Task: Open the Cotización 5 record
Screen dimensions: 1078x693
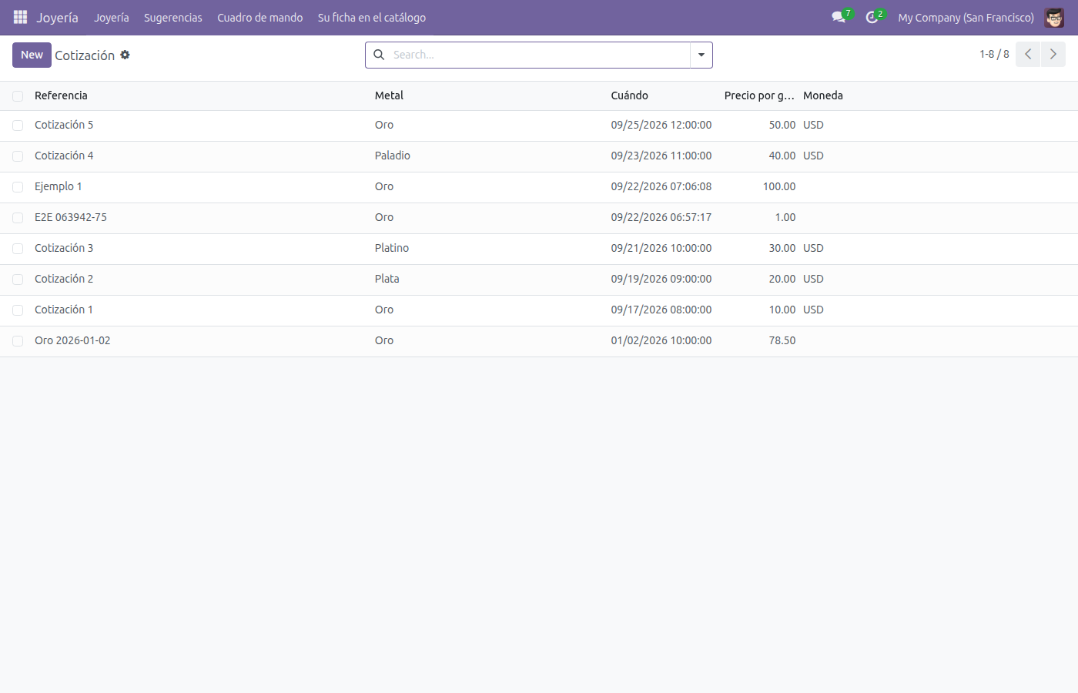Action: tap(64, 125)
